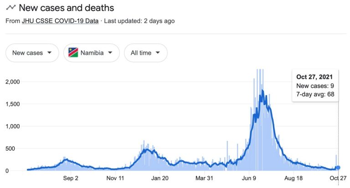
Task: Open the JHU CSSE COVID-19 Data link
Action: (x=60, y=21)
